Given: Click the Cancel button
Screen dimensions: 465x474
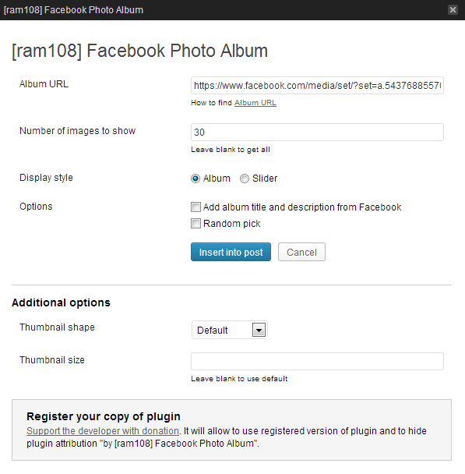Looking at the screenshot, I should (301, 252).
